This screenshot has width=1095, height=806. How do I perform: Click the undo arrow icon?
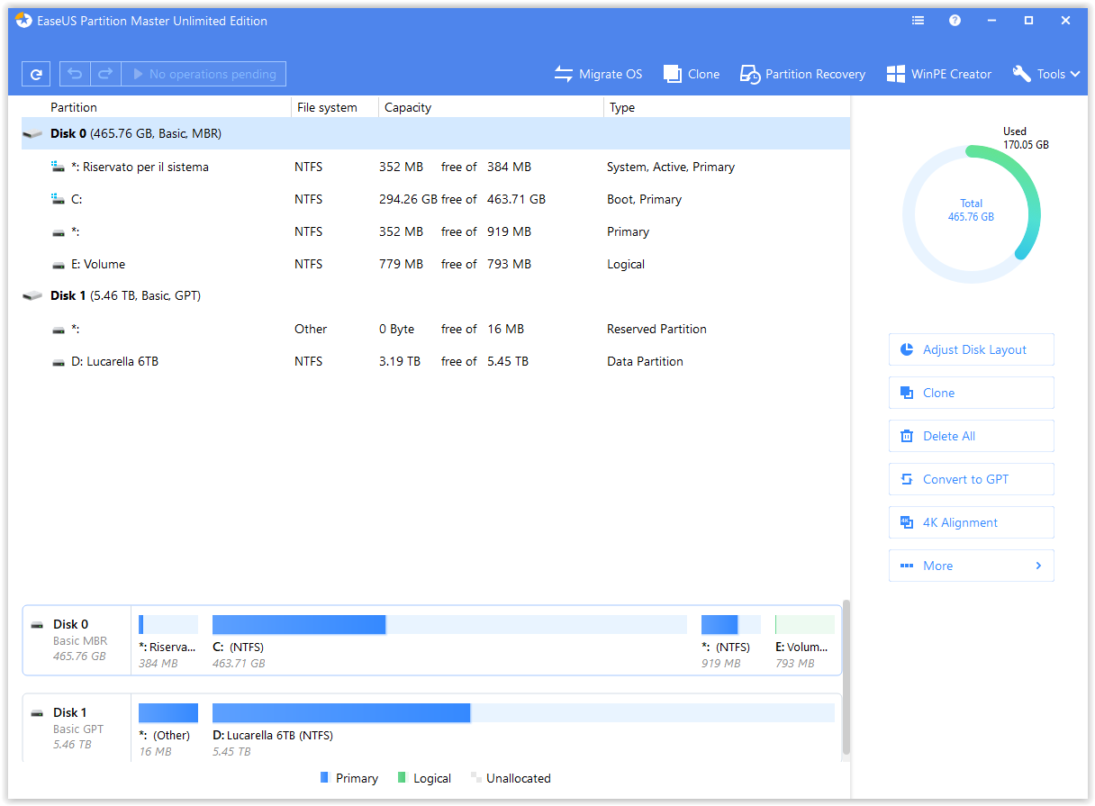[76, 74]
